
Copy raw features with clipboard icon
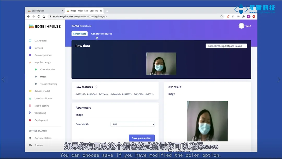point(96,87)
